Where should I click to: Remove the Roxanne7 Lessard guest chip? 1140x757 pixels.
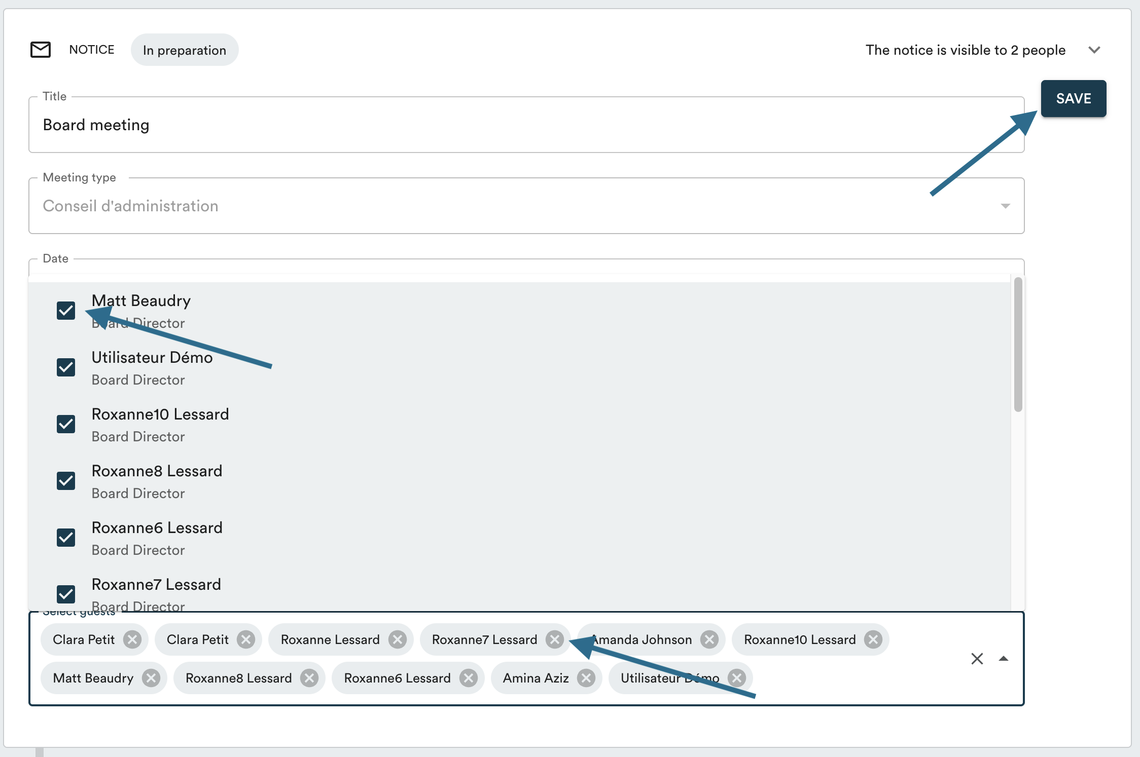click(554, 639)
